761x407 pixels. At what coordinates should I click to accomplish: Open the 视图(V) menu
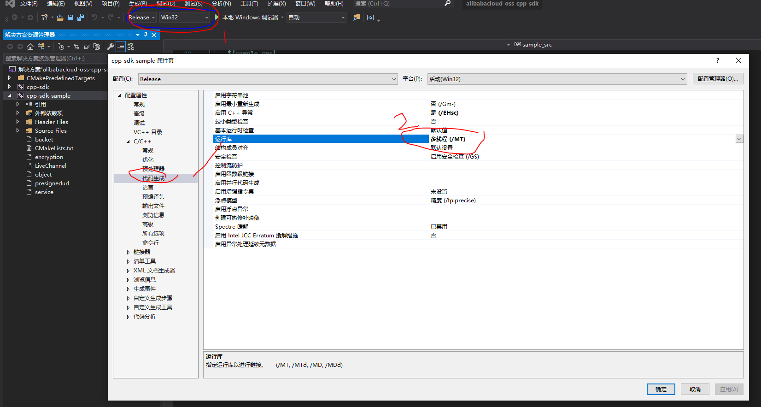(83, 4)
